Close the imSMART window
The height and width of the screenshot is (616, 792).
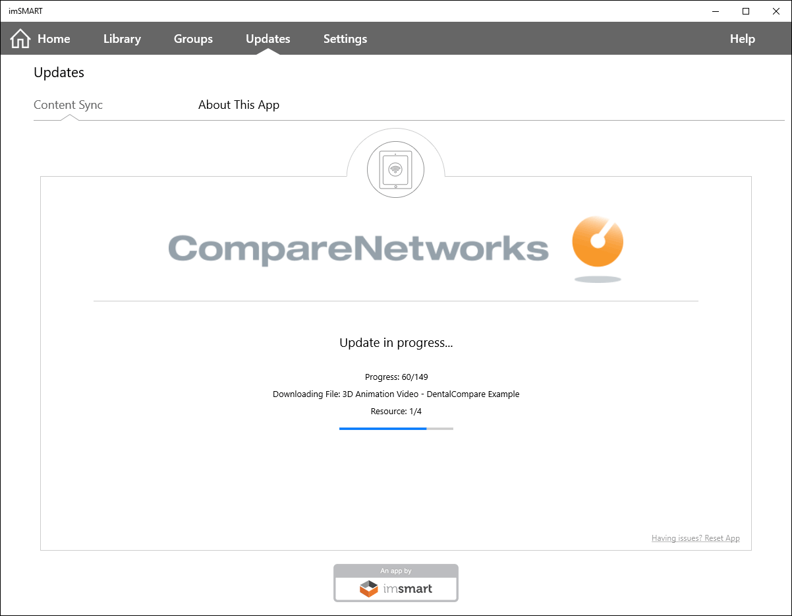pos(776,11)
